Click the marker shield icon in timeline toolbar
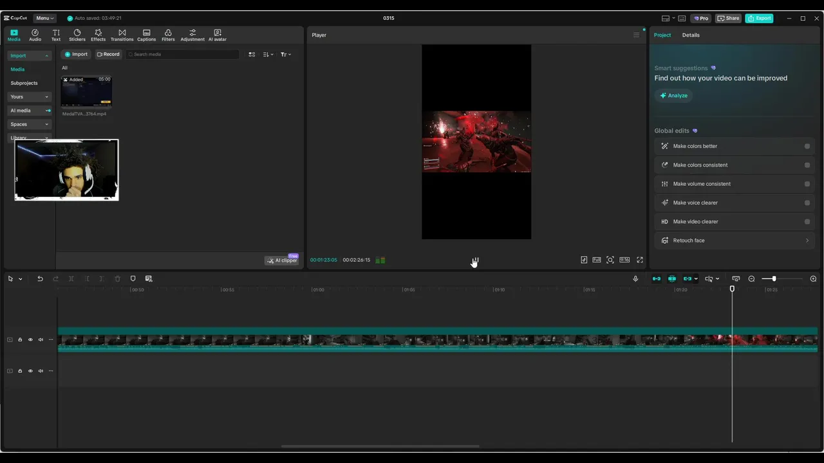 coord(133,278)
